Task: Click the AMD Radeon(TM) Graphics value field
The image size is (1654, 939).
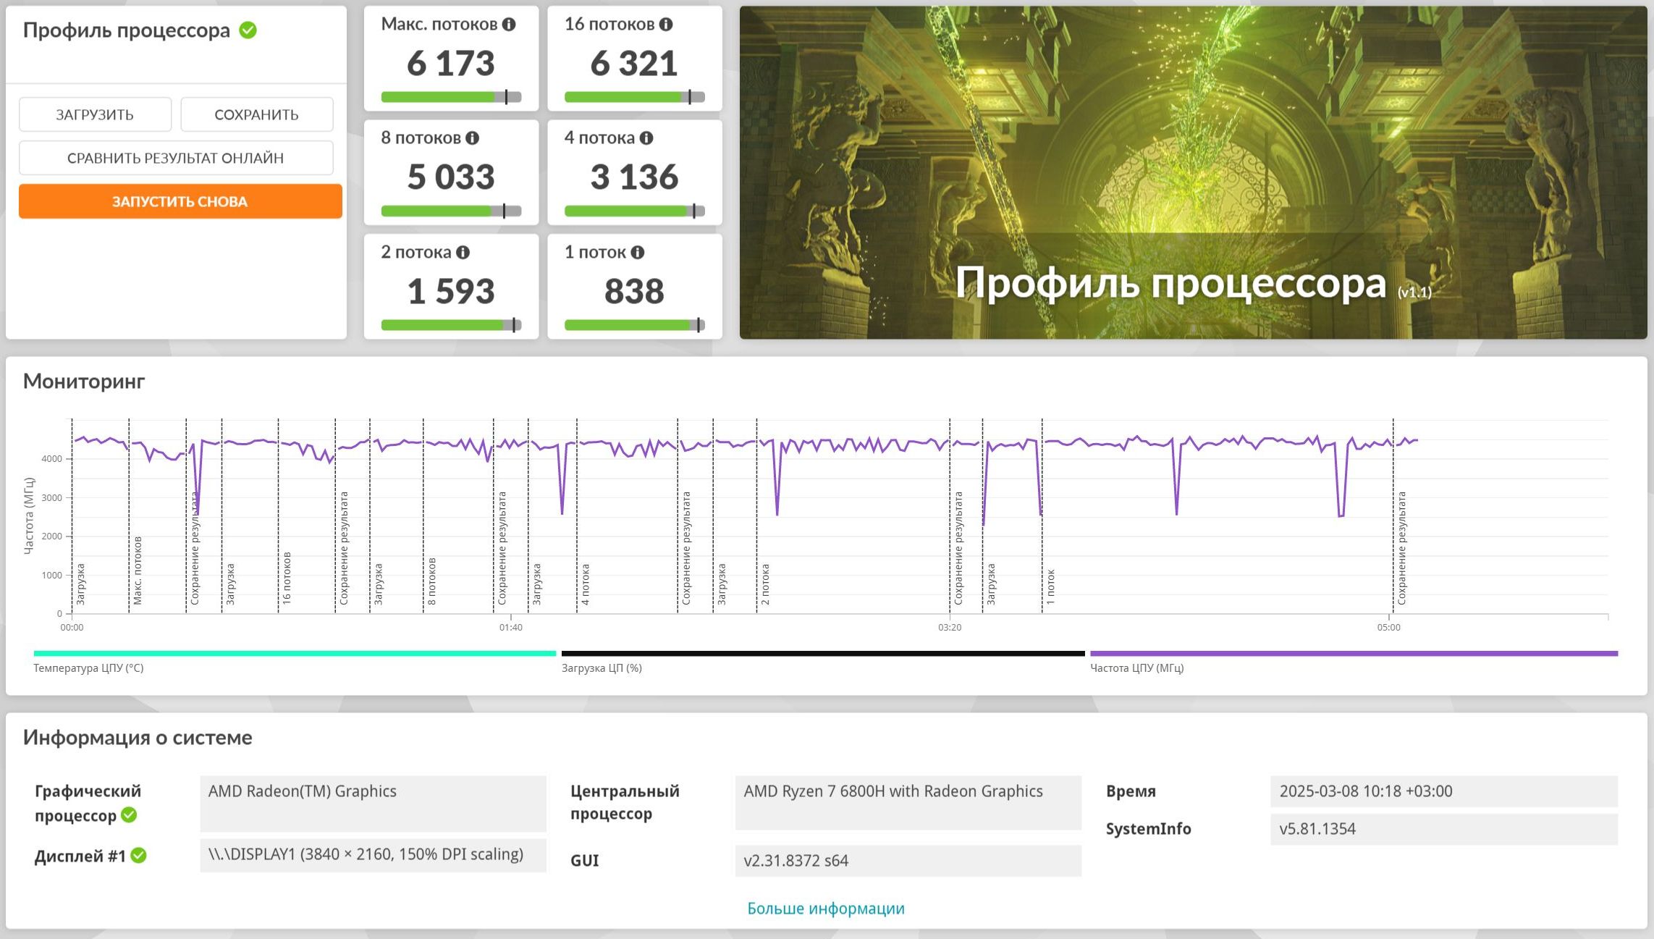Action: pyautogui.click(x=373, y=804)
